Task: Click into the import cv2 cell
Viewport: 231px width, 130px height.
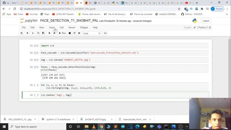Action: [124, 45]
